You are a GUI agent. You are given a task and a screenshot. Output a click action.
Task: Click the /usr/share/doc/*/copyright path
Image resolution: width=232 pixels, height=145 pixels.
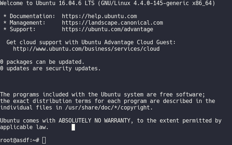pos(99,108)
